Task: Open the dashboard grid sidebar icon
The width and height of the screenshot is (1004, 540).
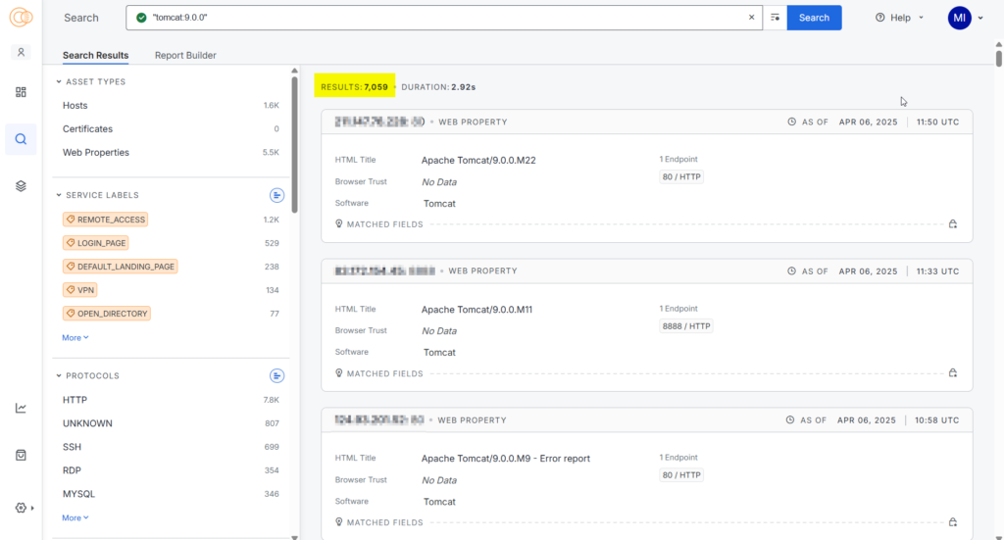Action: coord(21,92)
